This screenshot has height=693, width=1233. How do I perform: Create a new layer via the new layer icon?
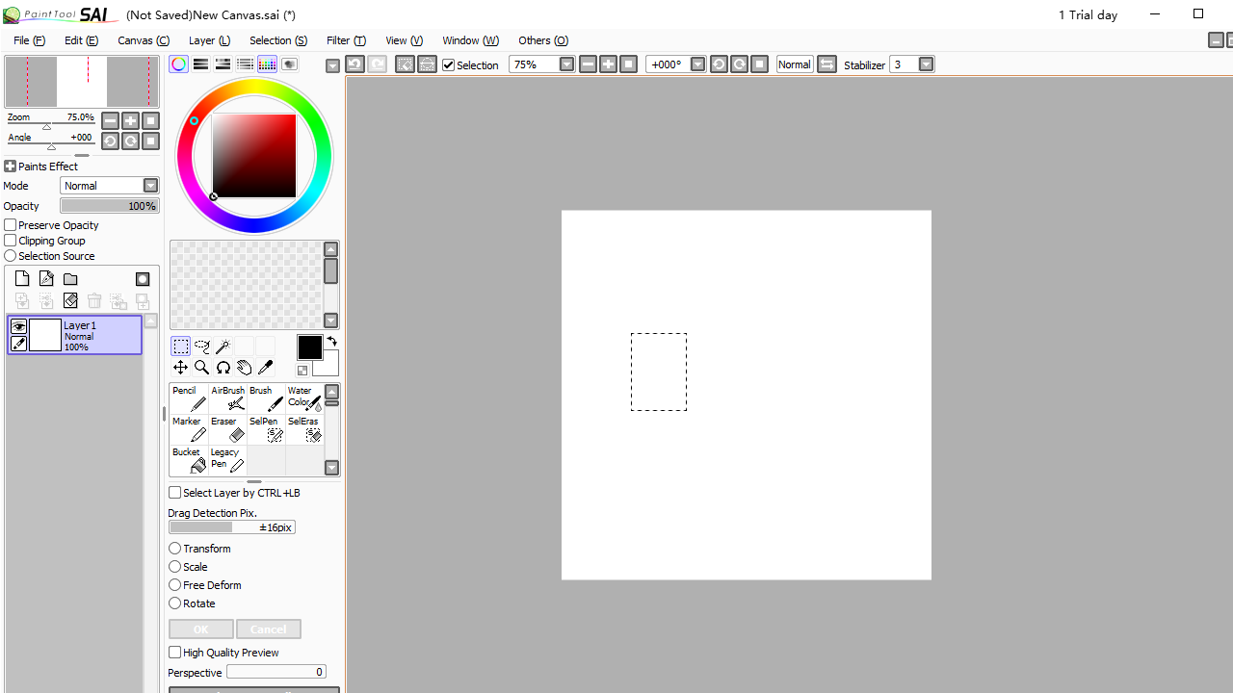(21, 278)
